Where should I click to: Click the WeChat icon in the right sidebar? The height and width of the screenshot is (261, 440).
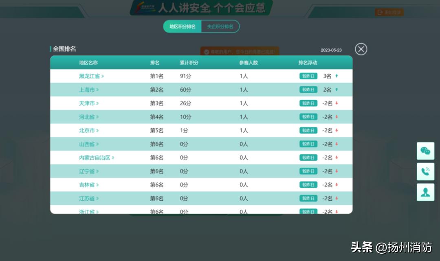click(425, 151)
